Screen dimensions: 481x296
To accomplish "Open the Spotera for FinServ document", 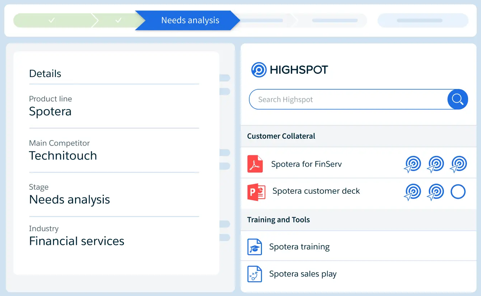I will click(306, 164).
